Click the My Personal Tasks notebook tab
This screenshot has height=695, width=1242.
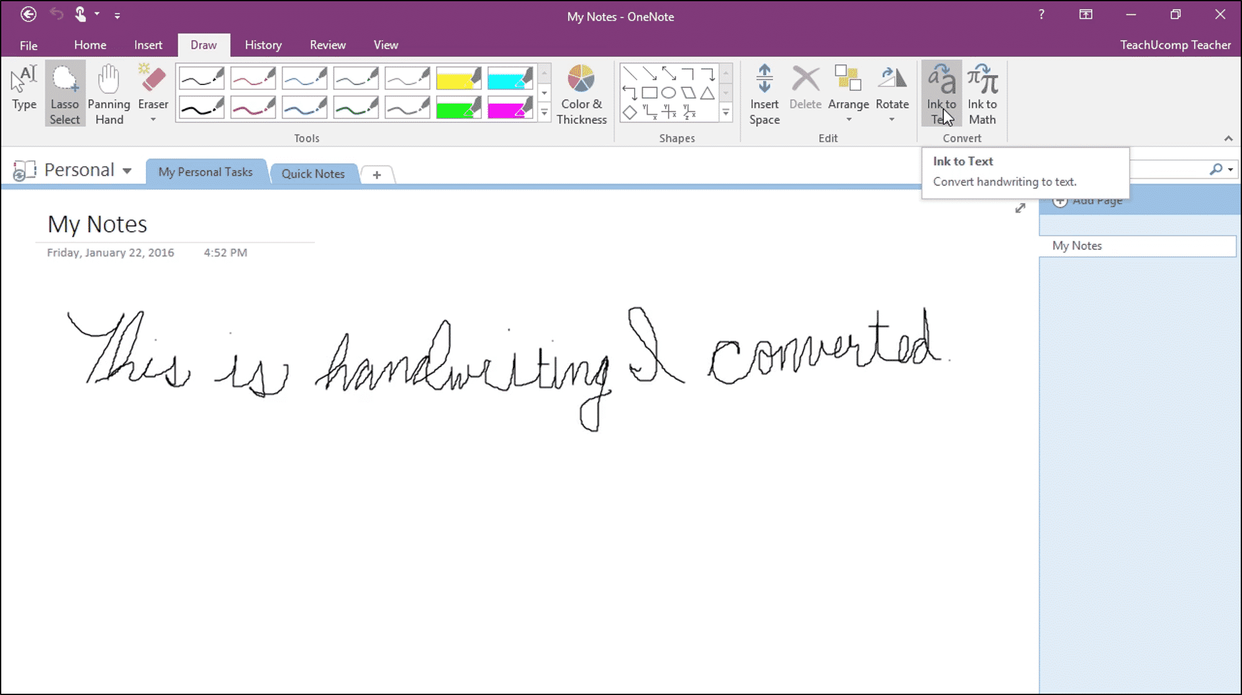pos(205,171)
